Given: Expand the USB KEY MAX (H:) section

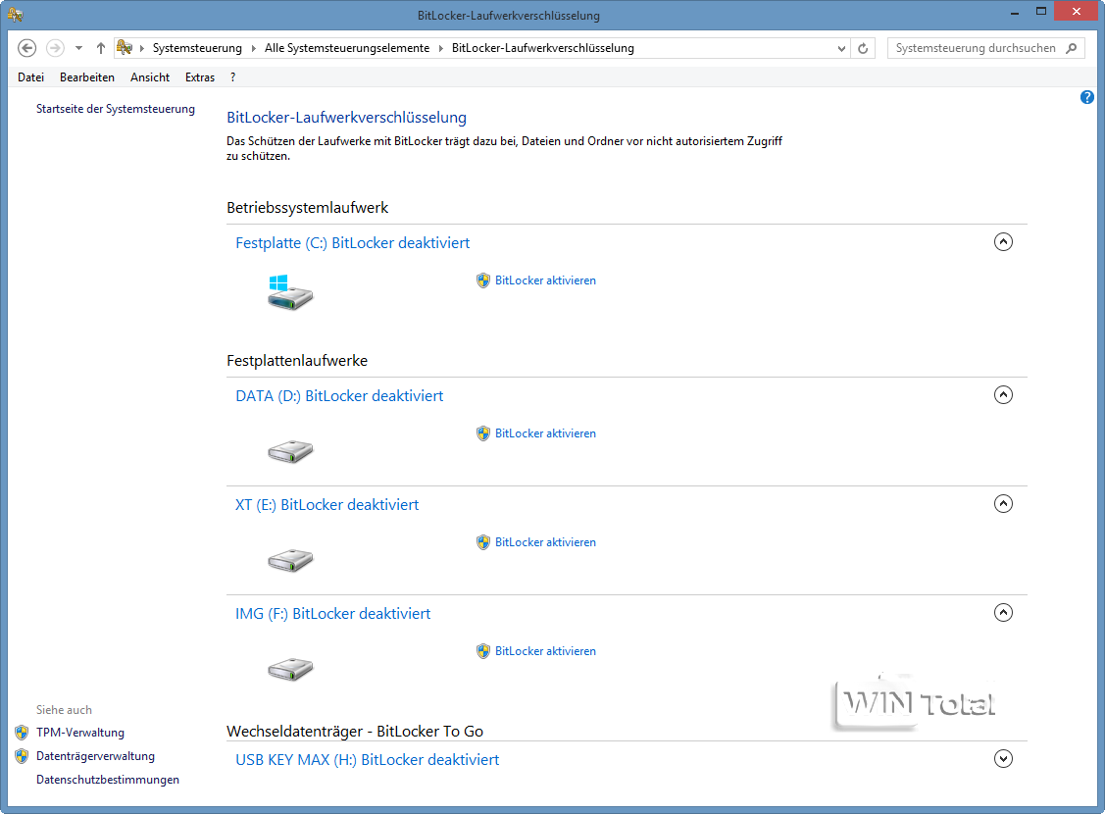Looking at the screenshot, I should click(x=1003, y=758).
